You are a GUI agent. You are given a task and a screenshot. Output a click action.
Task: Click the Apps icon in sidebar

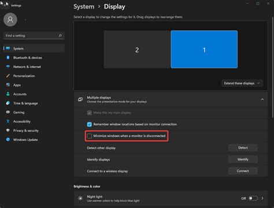click(x=8, y=85)
